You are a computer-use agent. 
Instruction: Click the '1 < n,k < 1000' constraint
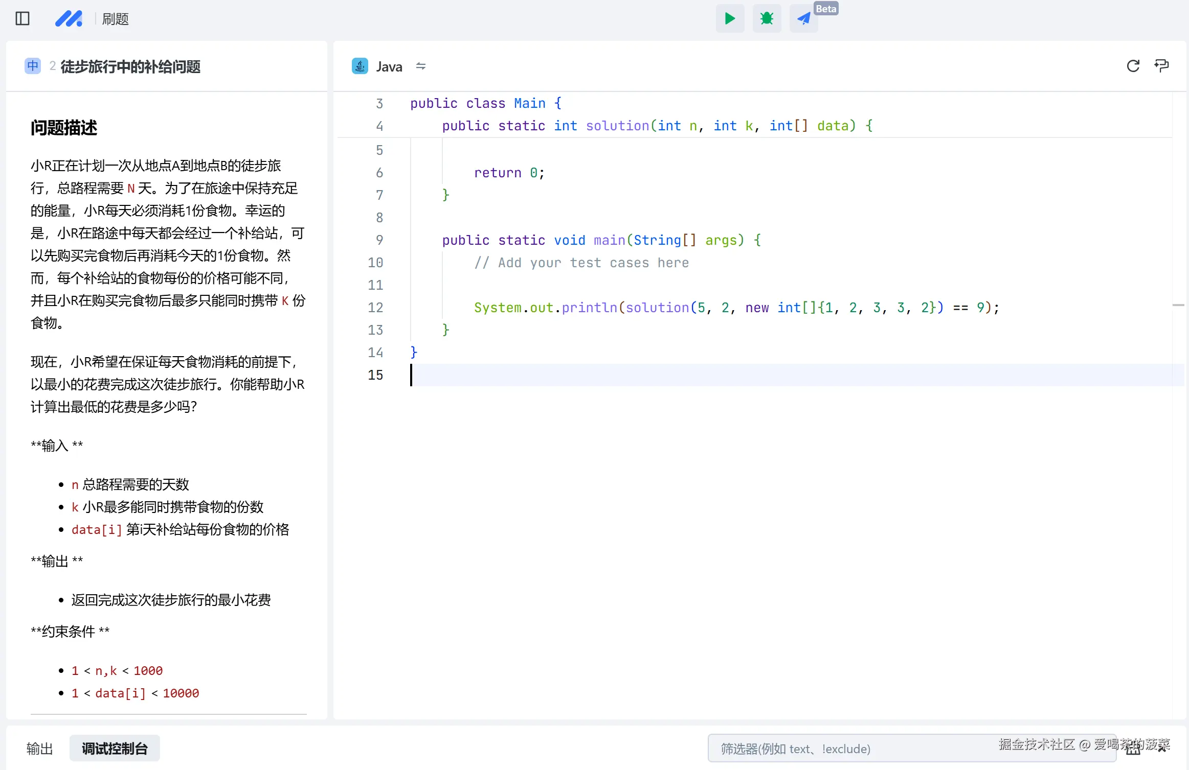[x=117, y=670]
